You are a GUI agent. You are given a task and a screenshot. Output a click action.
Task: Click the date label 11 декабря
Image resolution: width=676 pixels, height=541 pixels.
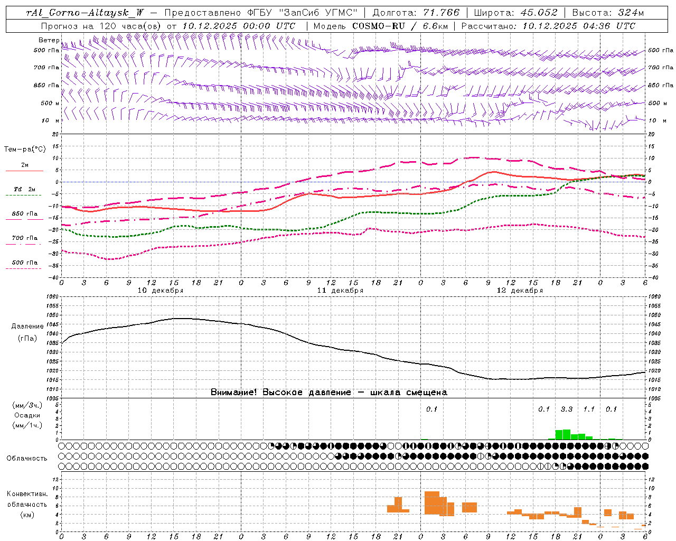(x=340, y=291)
